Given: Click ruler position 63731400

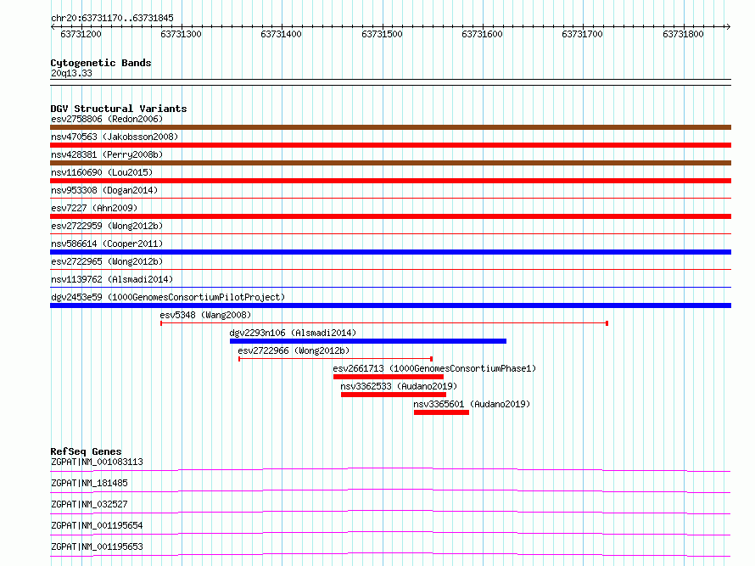Looking at the screenshot, I should coord(281,34).
